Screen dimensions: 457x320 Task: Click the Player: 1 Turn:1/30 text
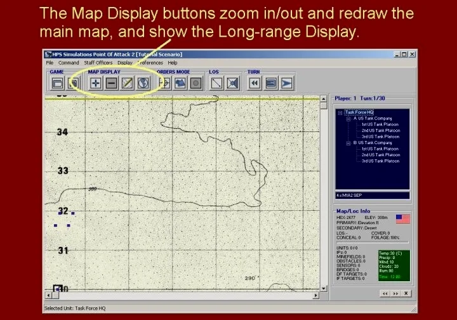coord(360,98)
